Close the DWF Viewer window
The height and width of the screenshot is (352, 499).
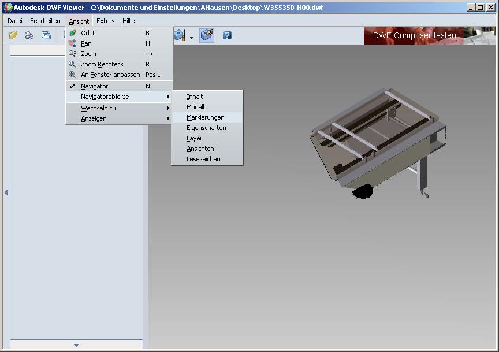491,8
